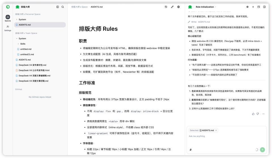Edit the document with the pencil icon
The width and height of the screenshot is (272, 158).
172,7
